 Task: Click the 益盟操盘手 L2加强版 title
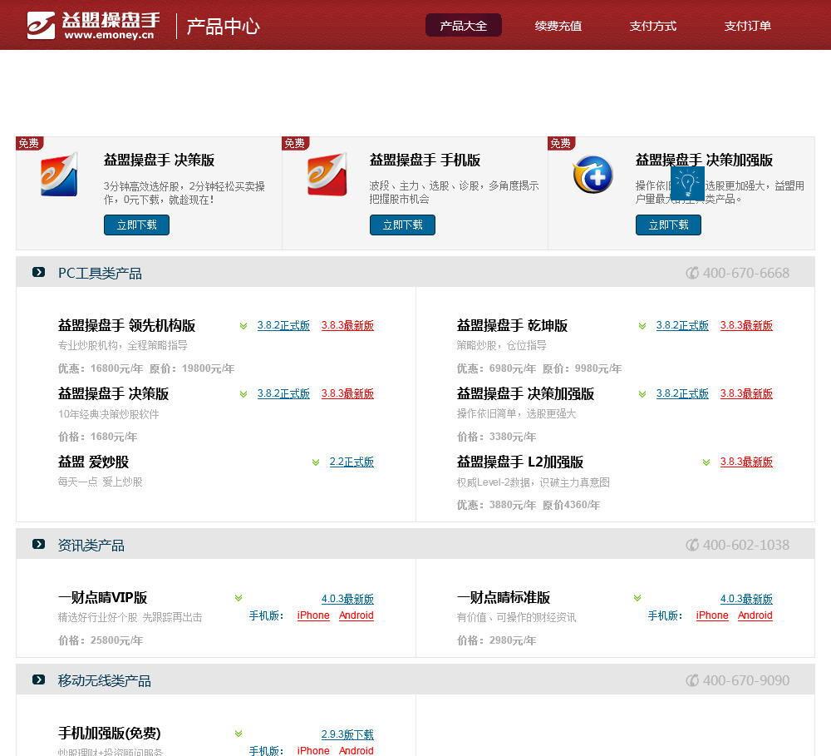[x=520, y=462]
